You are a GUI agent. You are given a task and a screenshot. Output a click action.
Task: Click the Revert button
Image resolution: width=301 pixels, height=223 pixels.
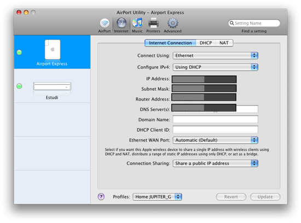coord(231,197)
